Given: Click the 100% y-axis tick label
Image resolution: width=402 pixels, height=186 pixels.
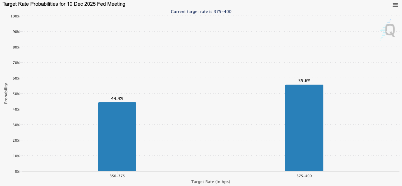Looking at the screenshot, I should tap(15, 16).
